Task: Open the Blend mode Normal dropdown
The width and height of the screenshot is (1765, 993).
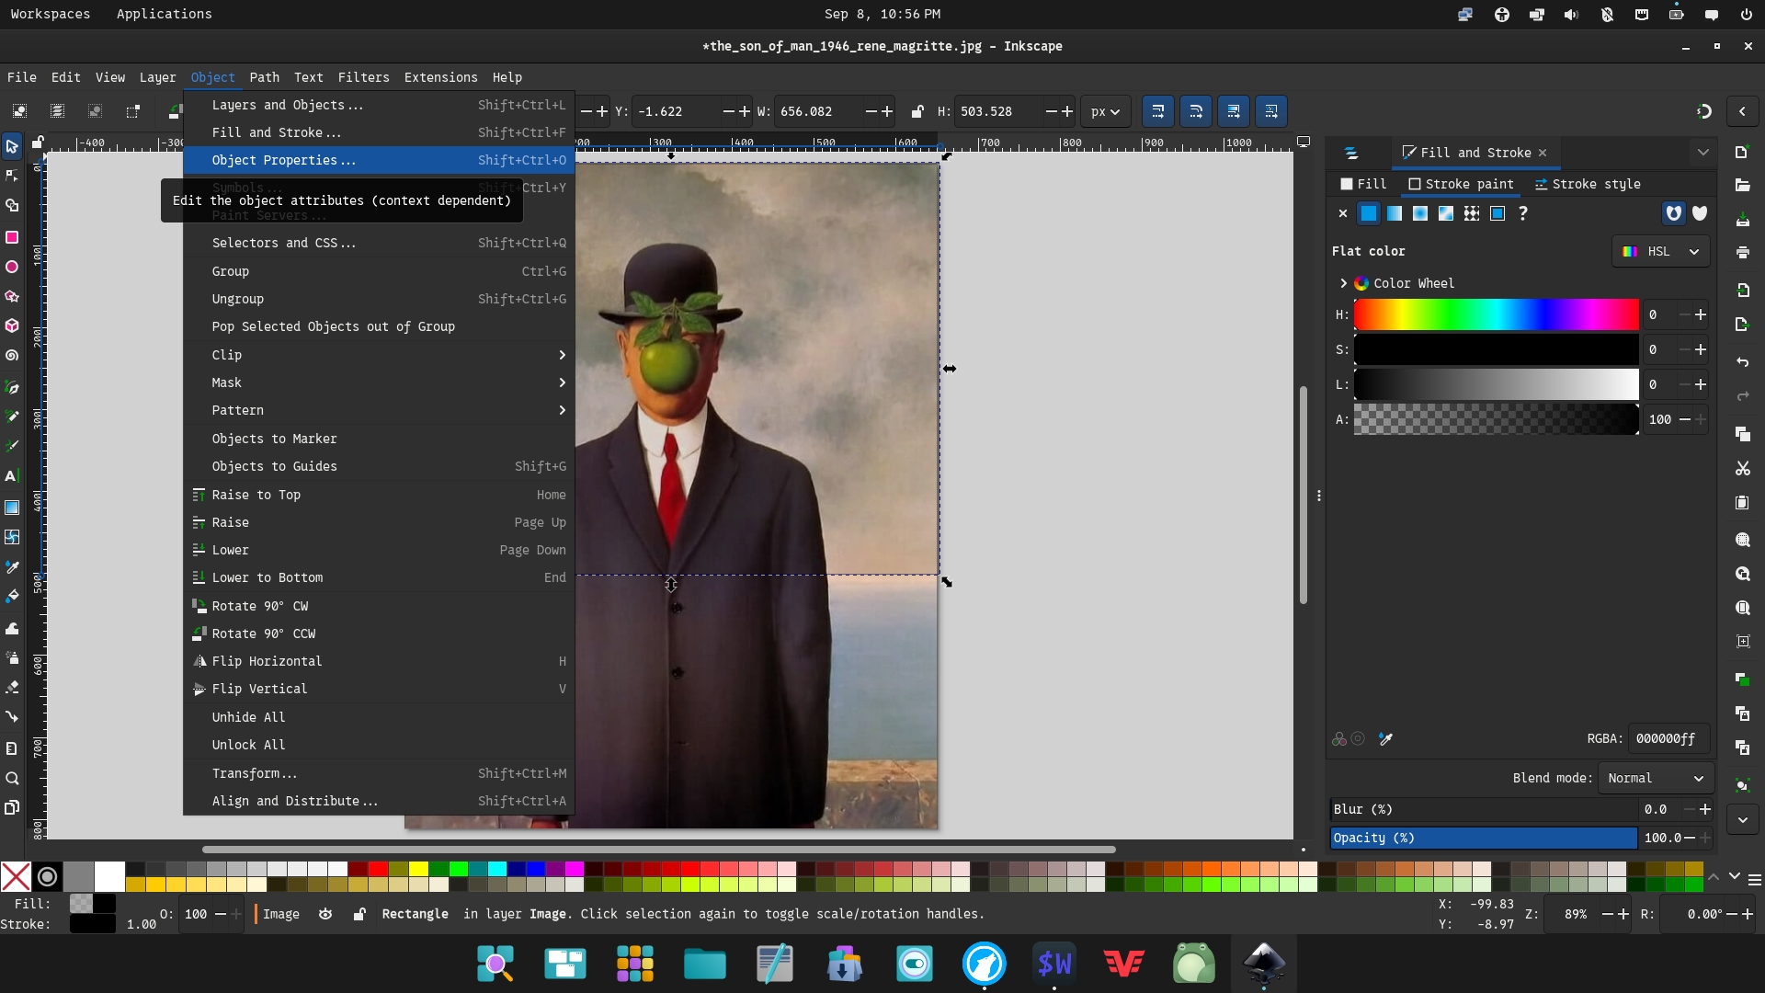Action: [1656, 778]
